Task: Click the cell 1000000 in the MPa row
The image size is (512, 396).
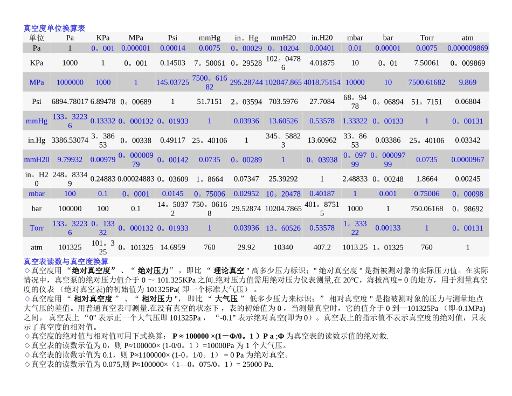Action: click(x=70, y=82)
